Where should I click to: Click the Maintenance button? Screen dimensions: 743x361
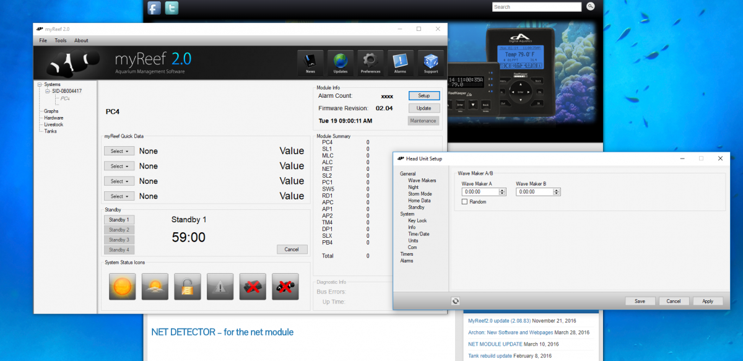[424, 121]
